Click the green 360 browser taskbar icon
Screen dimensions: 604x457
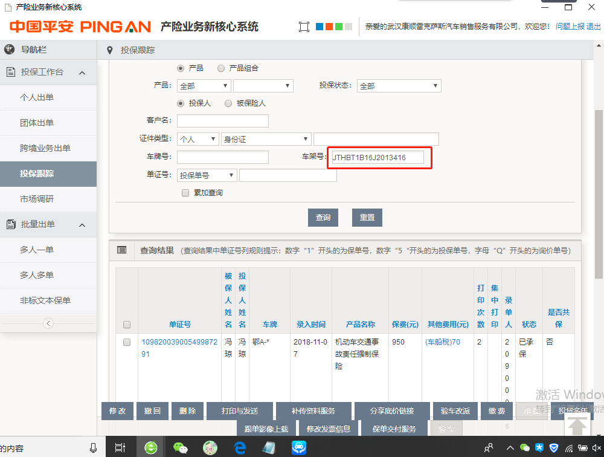[x=150, y=447]
